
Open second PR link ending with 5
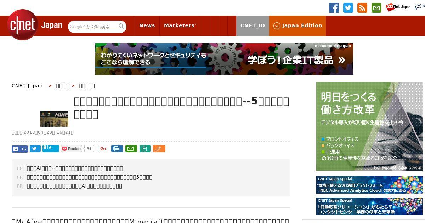pos(90,177)
